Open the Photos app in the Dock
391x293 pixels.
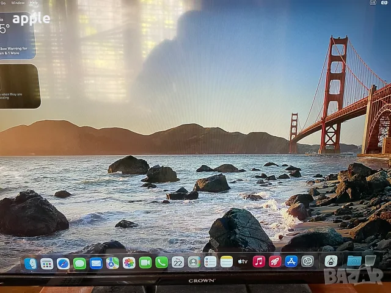click(x=129, y=263)
